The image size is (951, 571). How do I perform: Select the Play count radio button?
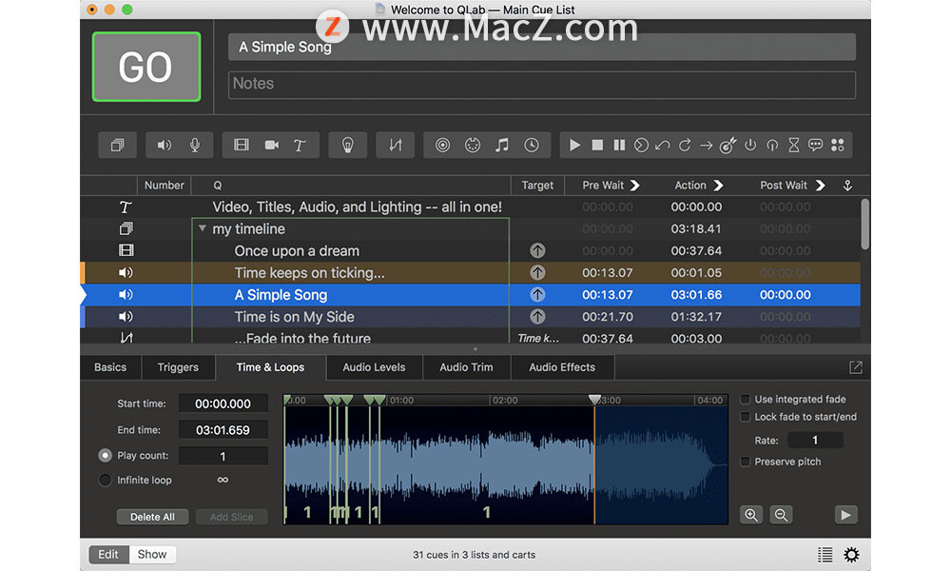click(105, 455)
